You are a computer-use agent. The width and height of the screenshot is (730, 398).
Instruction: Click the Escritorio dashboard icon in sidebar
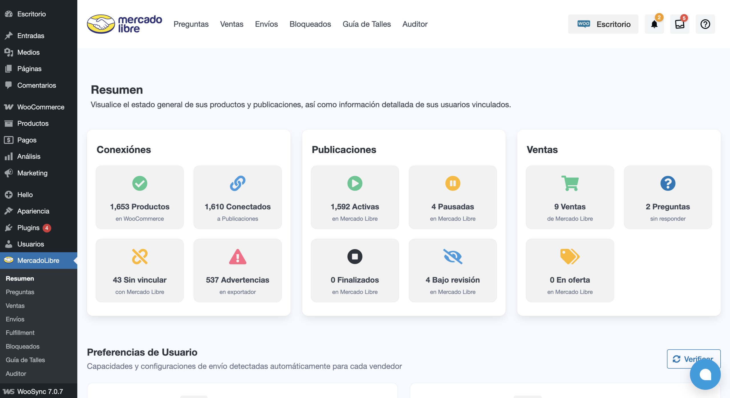9,14
